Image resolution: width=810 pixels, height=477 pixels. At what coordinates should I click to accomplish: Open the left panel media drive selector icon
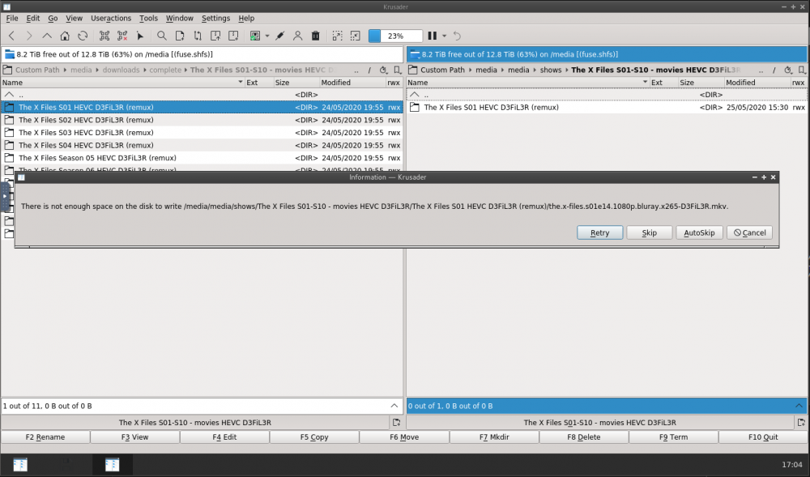coord(9,54)
